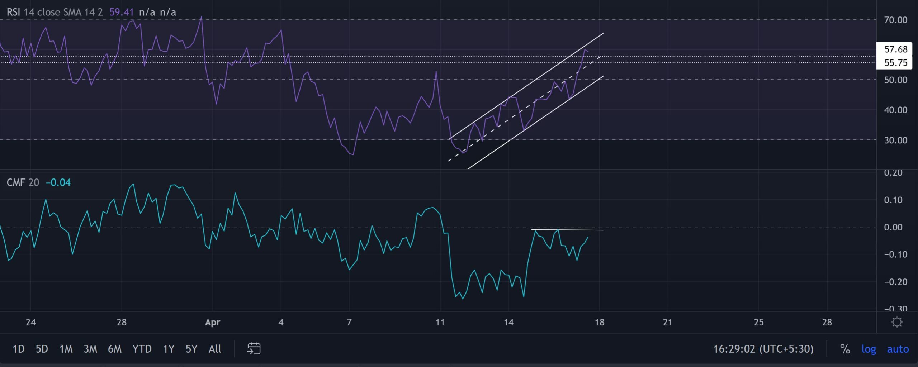Open the 'Go to date' calendar icon
Screen dimensions: 918x367
point(255,349)
